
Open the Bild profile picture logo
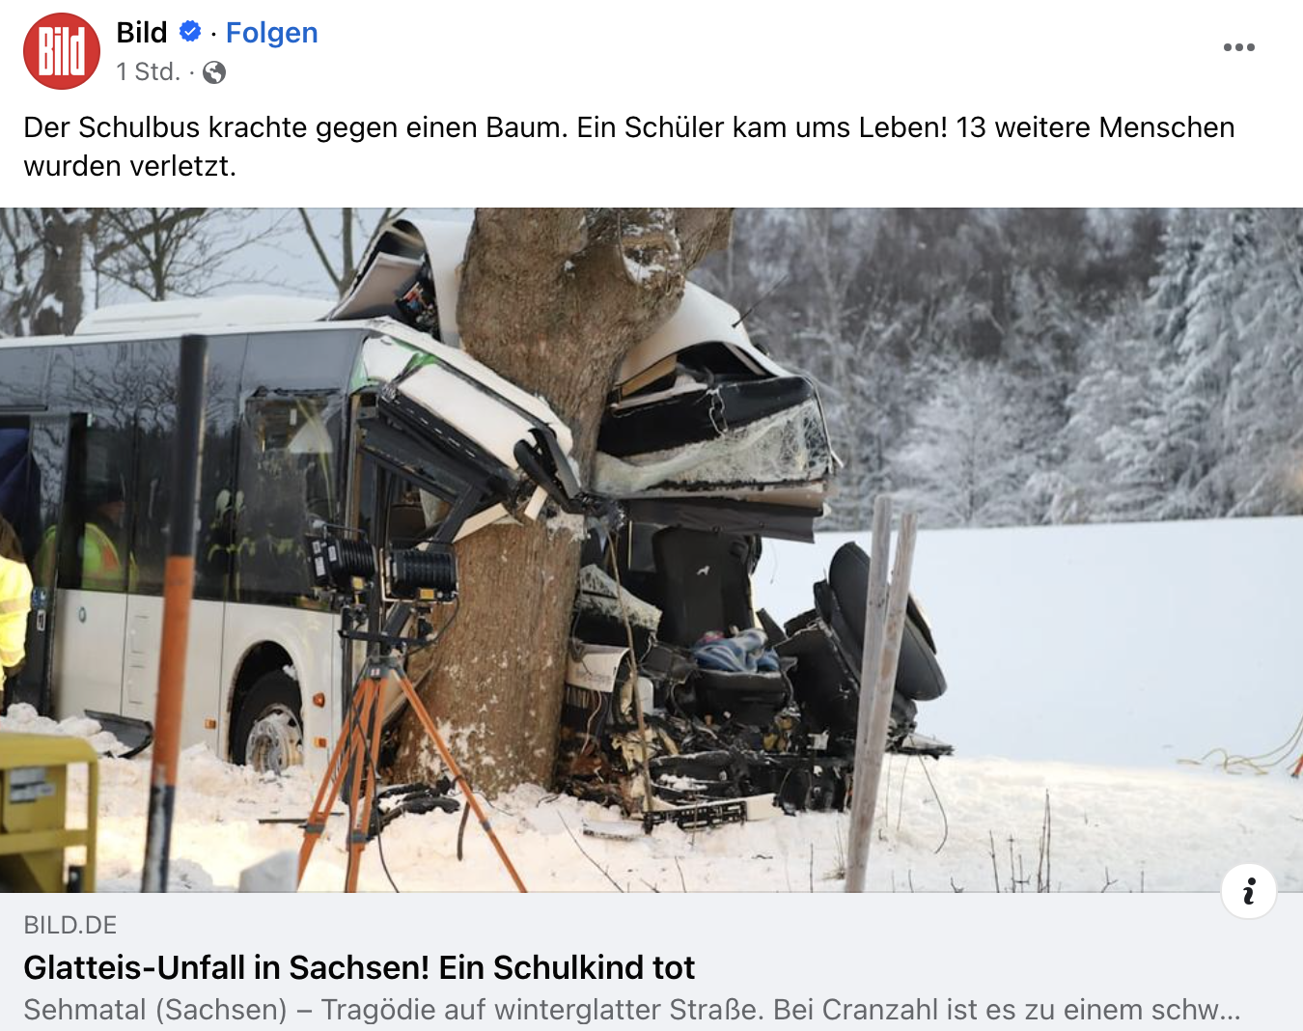(x=62, y=51)
